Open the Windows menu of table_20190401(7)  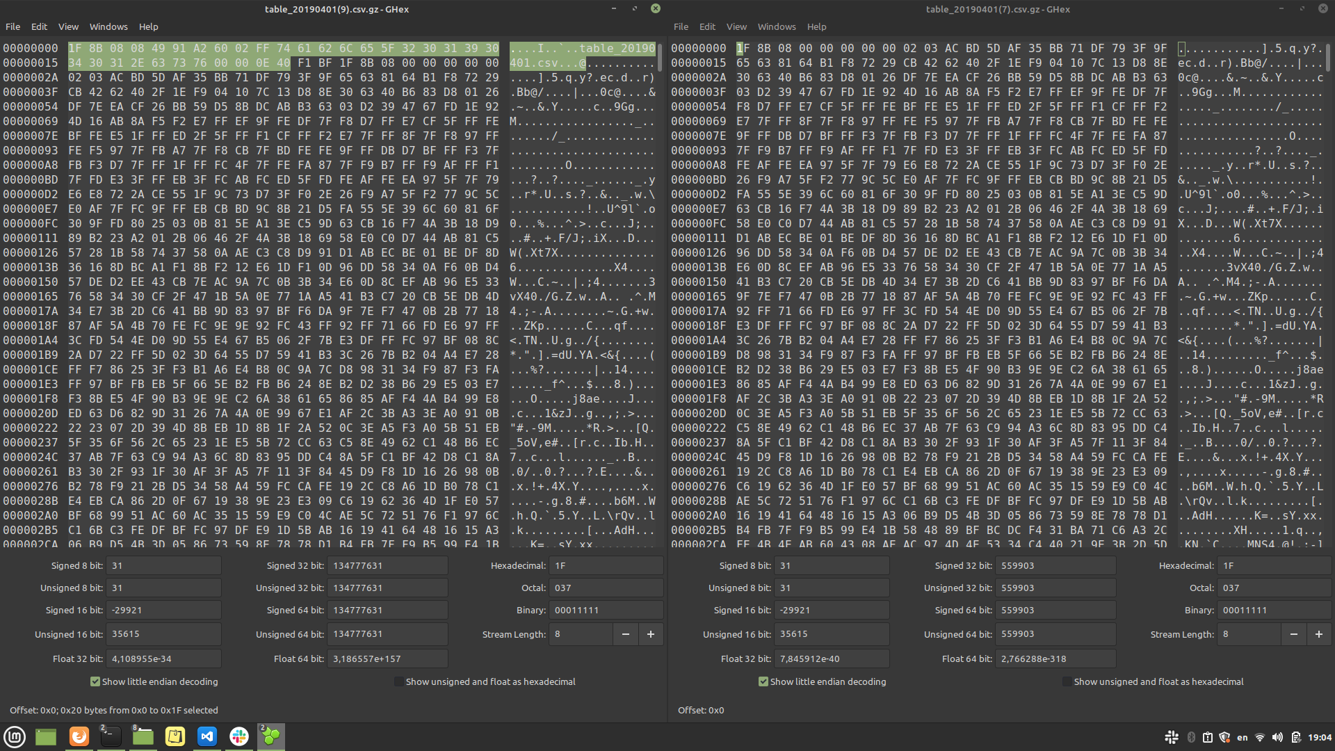click(776, 26)
